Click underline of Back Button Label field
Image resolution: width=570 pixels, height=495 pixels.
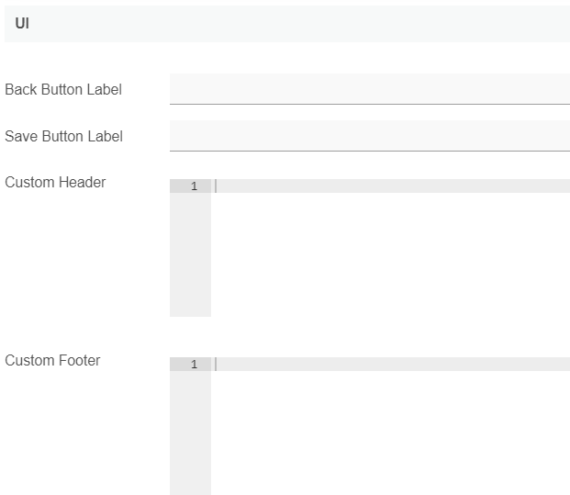coord(370,104)
